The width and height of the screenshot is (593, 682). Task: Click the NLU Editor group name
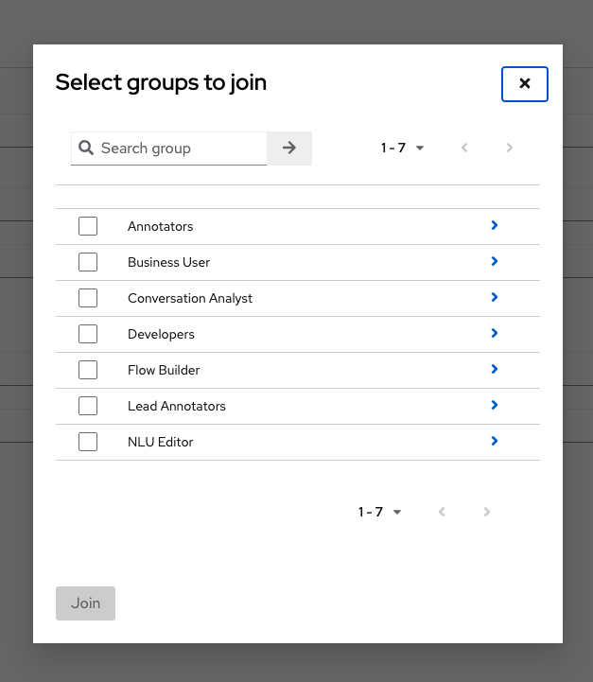click(161, 442)
